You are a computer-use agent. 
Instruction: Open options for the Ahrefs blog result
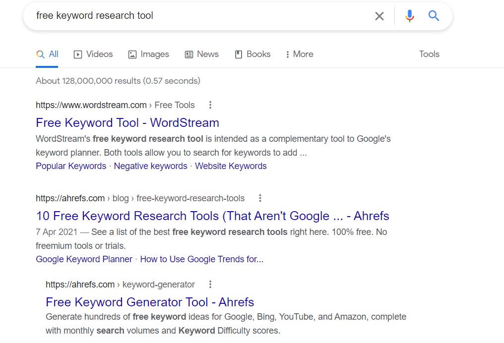coord(260,198)
